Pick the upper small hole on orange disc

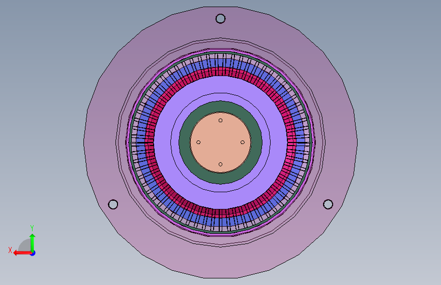pyautogui.click(x=221, y=120)
